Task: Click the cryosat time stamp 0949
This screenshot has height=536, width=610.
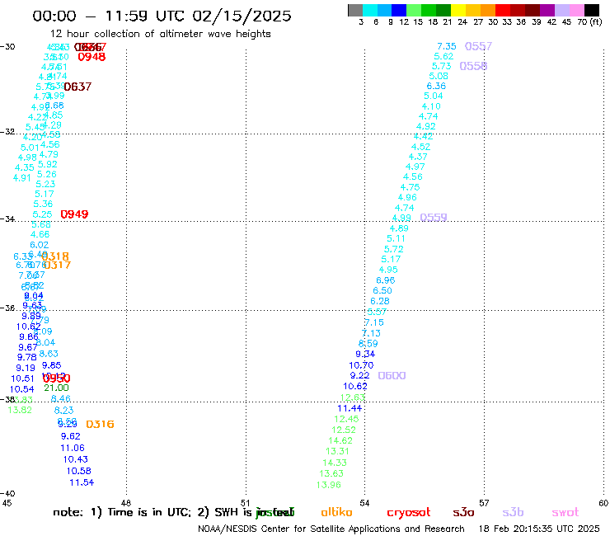Action: [74, 214]
